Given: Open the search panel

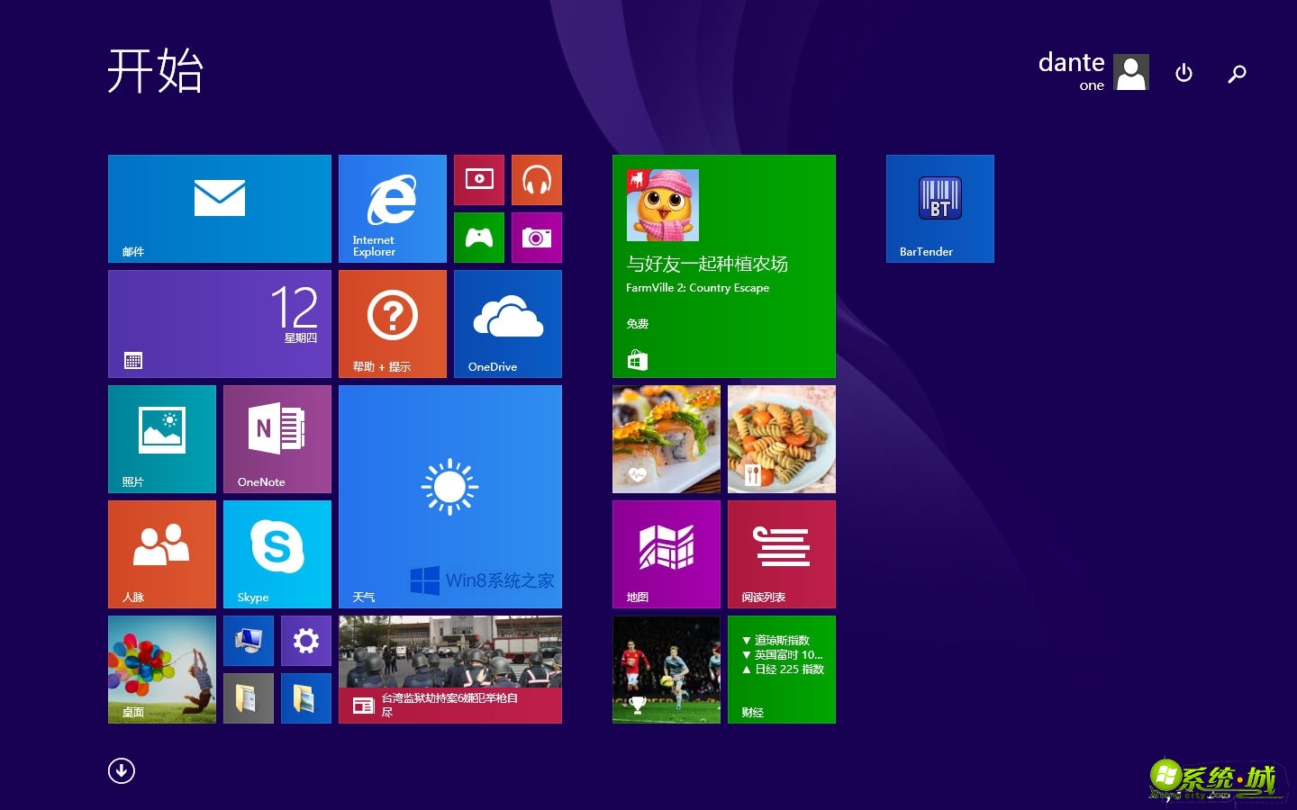Looking at the screenshot, I should [x=1237, y=74].
